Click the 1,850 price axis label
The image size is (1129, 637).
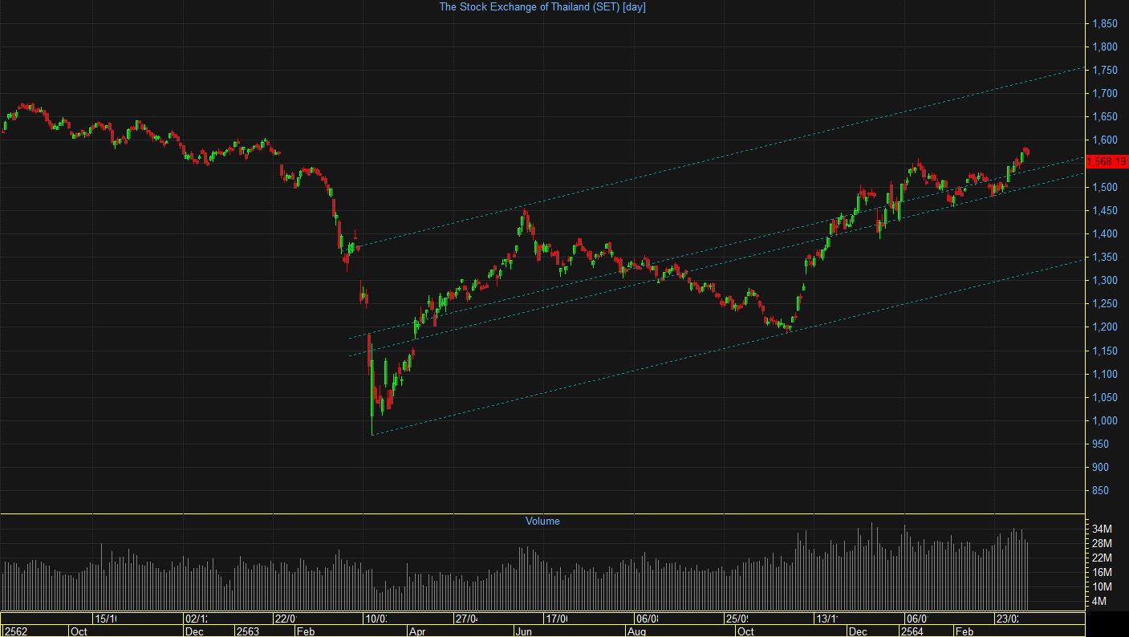point(1105,24)
